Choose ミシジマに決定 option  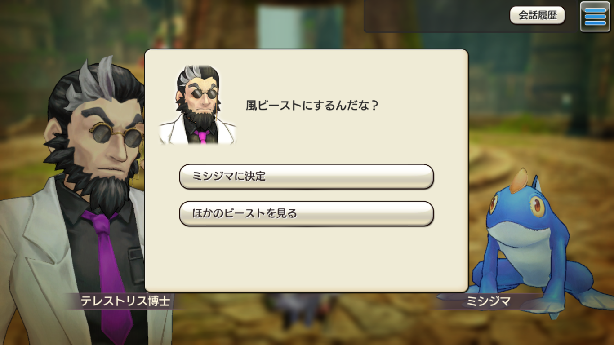click(306, 177)
